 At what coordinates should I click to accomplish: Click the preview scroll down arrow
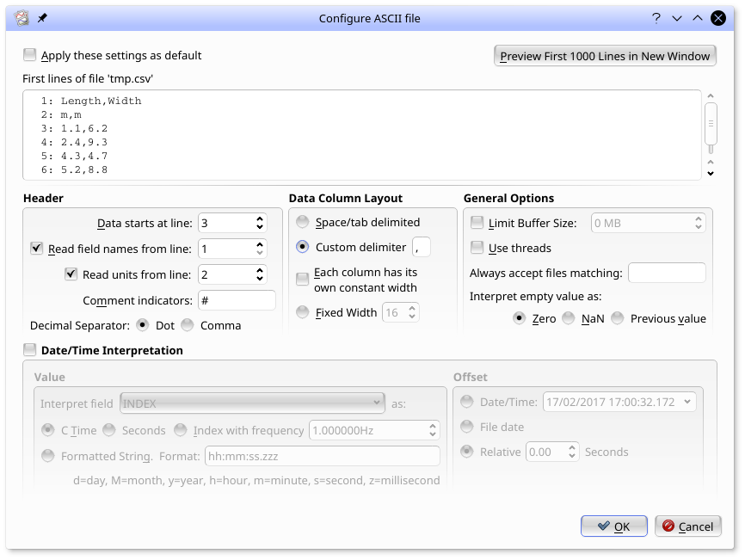pyautogui.click(x=711, y=174)
